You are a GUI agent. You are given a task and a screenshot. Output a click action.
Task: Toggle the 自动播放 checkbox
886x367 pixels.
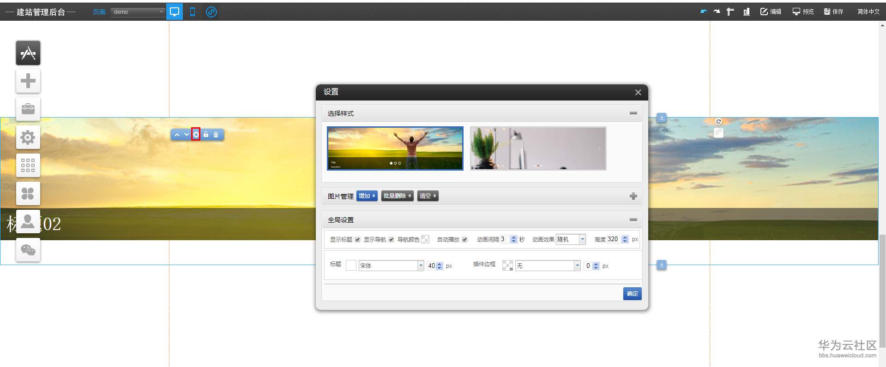[464, 240]
